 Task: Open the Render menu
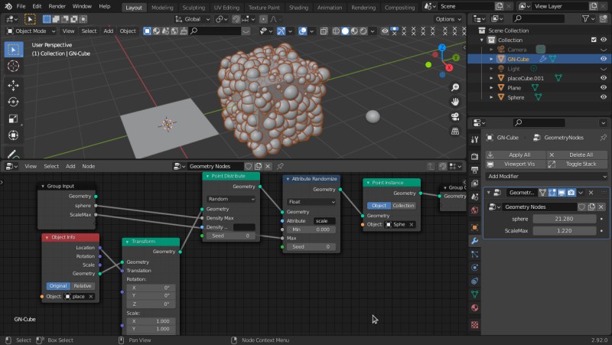(57, 6)
